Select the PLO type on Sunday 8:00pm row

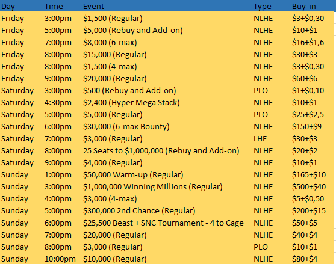(x=261, y=247)
